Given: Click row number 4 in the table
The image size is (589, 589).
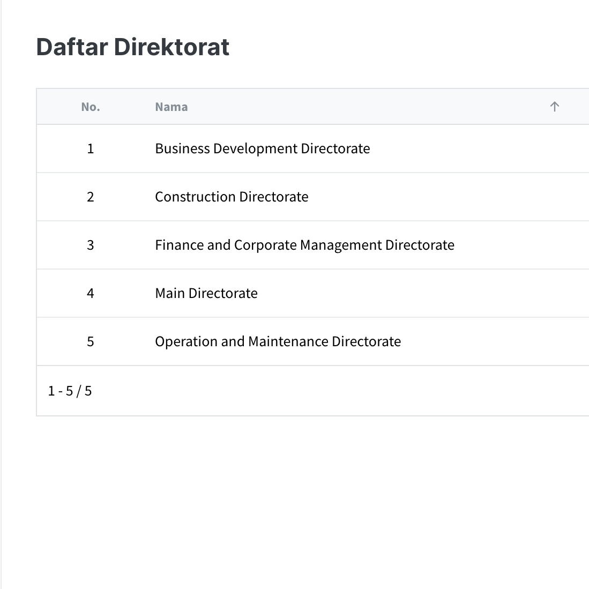Looking at the screenshot, I should pyautogui.click(x=91, y=293).
